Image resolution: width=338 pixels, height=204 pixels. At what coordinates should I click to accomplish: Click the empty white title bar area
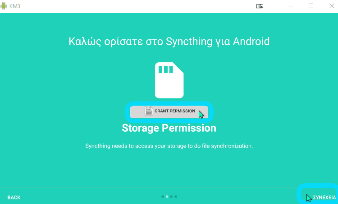(138, 6)
